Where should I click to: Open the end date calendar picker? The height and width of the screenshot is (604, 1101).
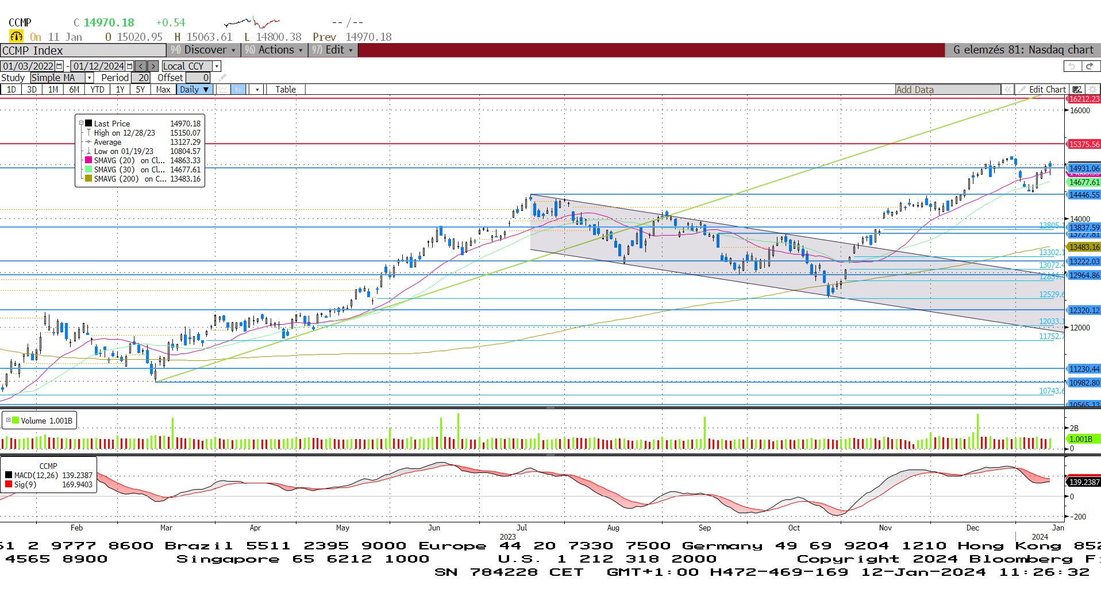tap(129, 66)
